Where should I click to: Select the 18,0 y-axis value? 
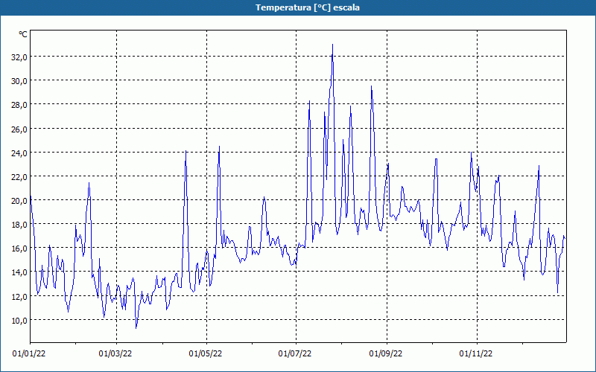tap(19, 225)
